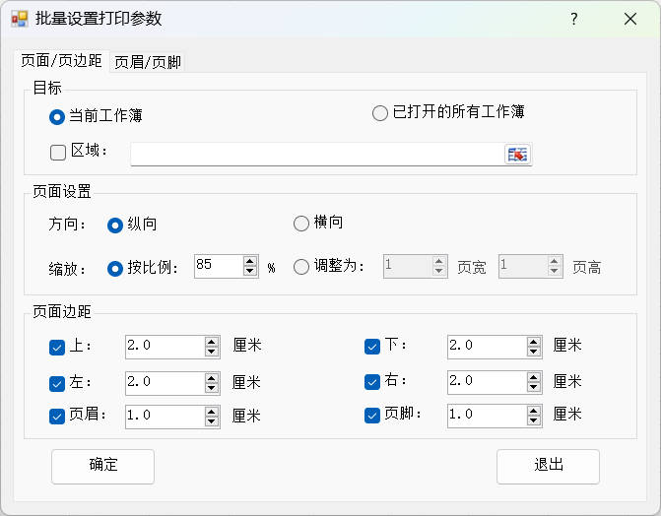Screen dimensions: 661x516
Task: Click the 退出 button
Action: coord(548,466)
